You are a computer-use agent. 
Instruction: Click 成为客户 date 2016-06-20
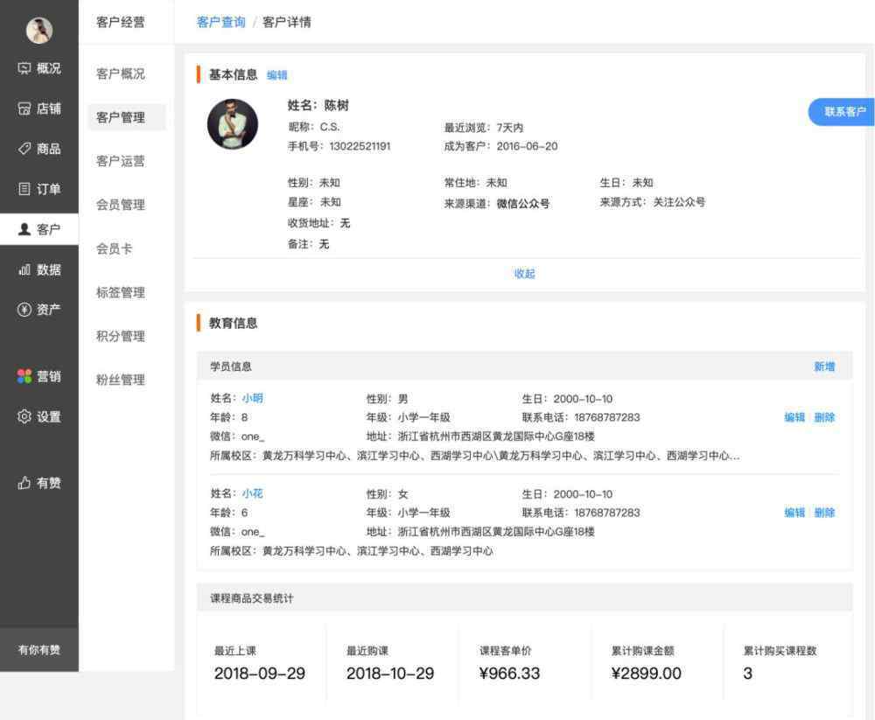(527, 146)
